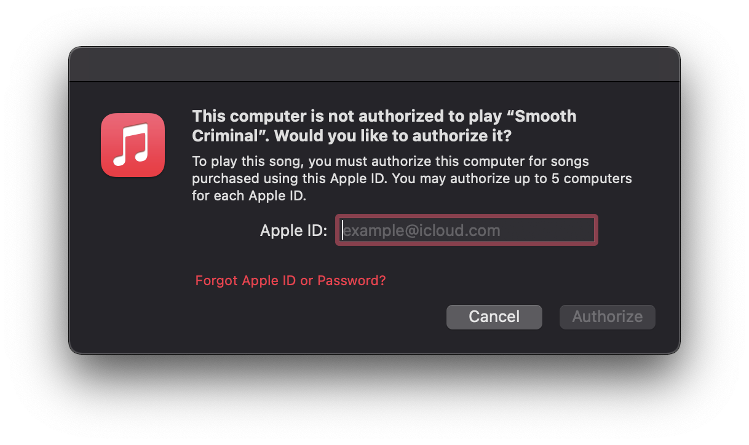Click the red Apple Music app icon

133,145
